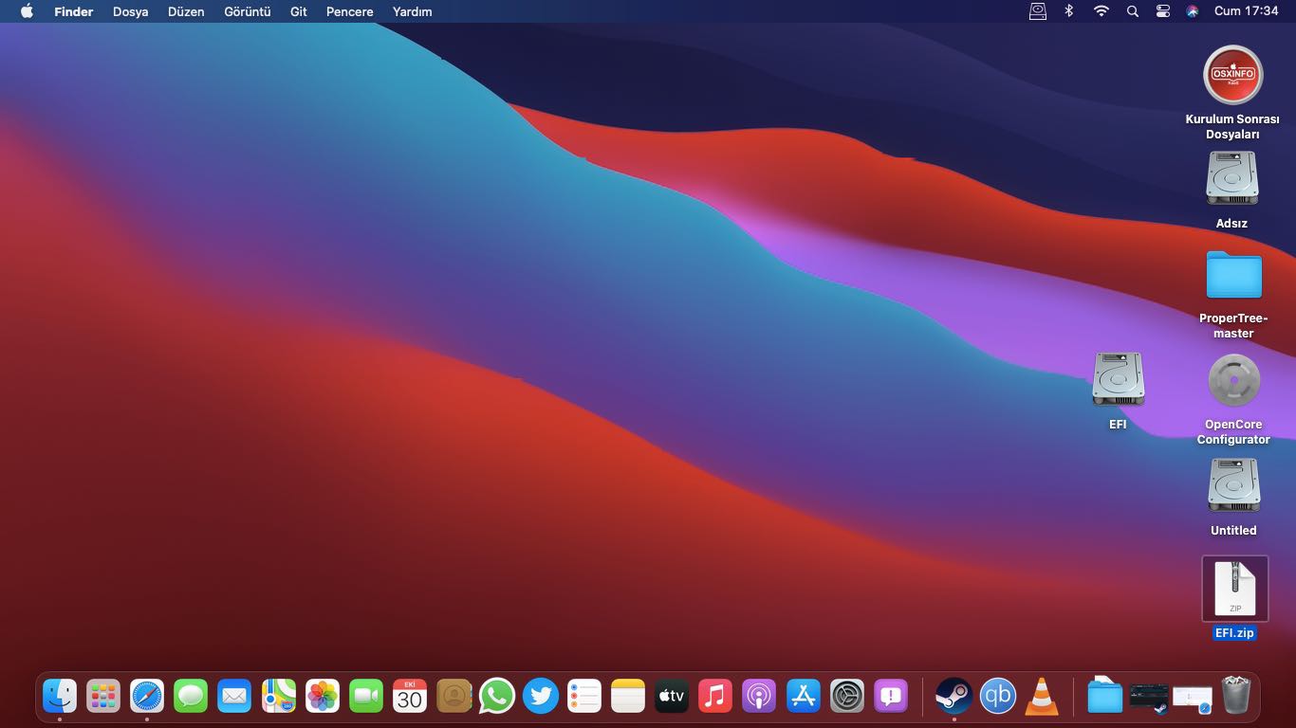The height and width of the screenshot is (728, 1296).
Task: Open the Pencere menu in the menu bar
Action: coord(349,11)
